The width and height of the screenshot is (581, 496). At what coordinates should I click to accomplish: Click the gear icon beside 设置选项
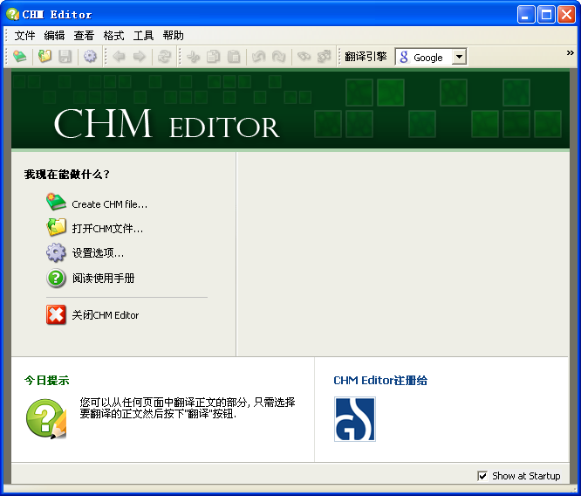click(56, 252)
